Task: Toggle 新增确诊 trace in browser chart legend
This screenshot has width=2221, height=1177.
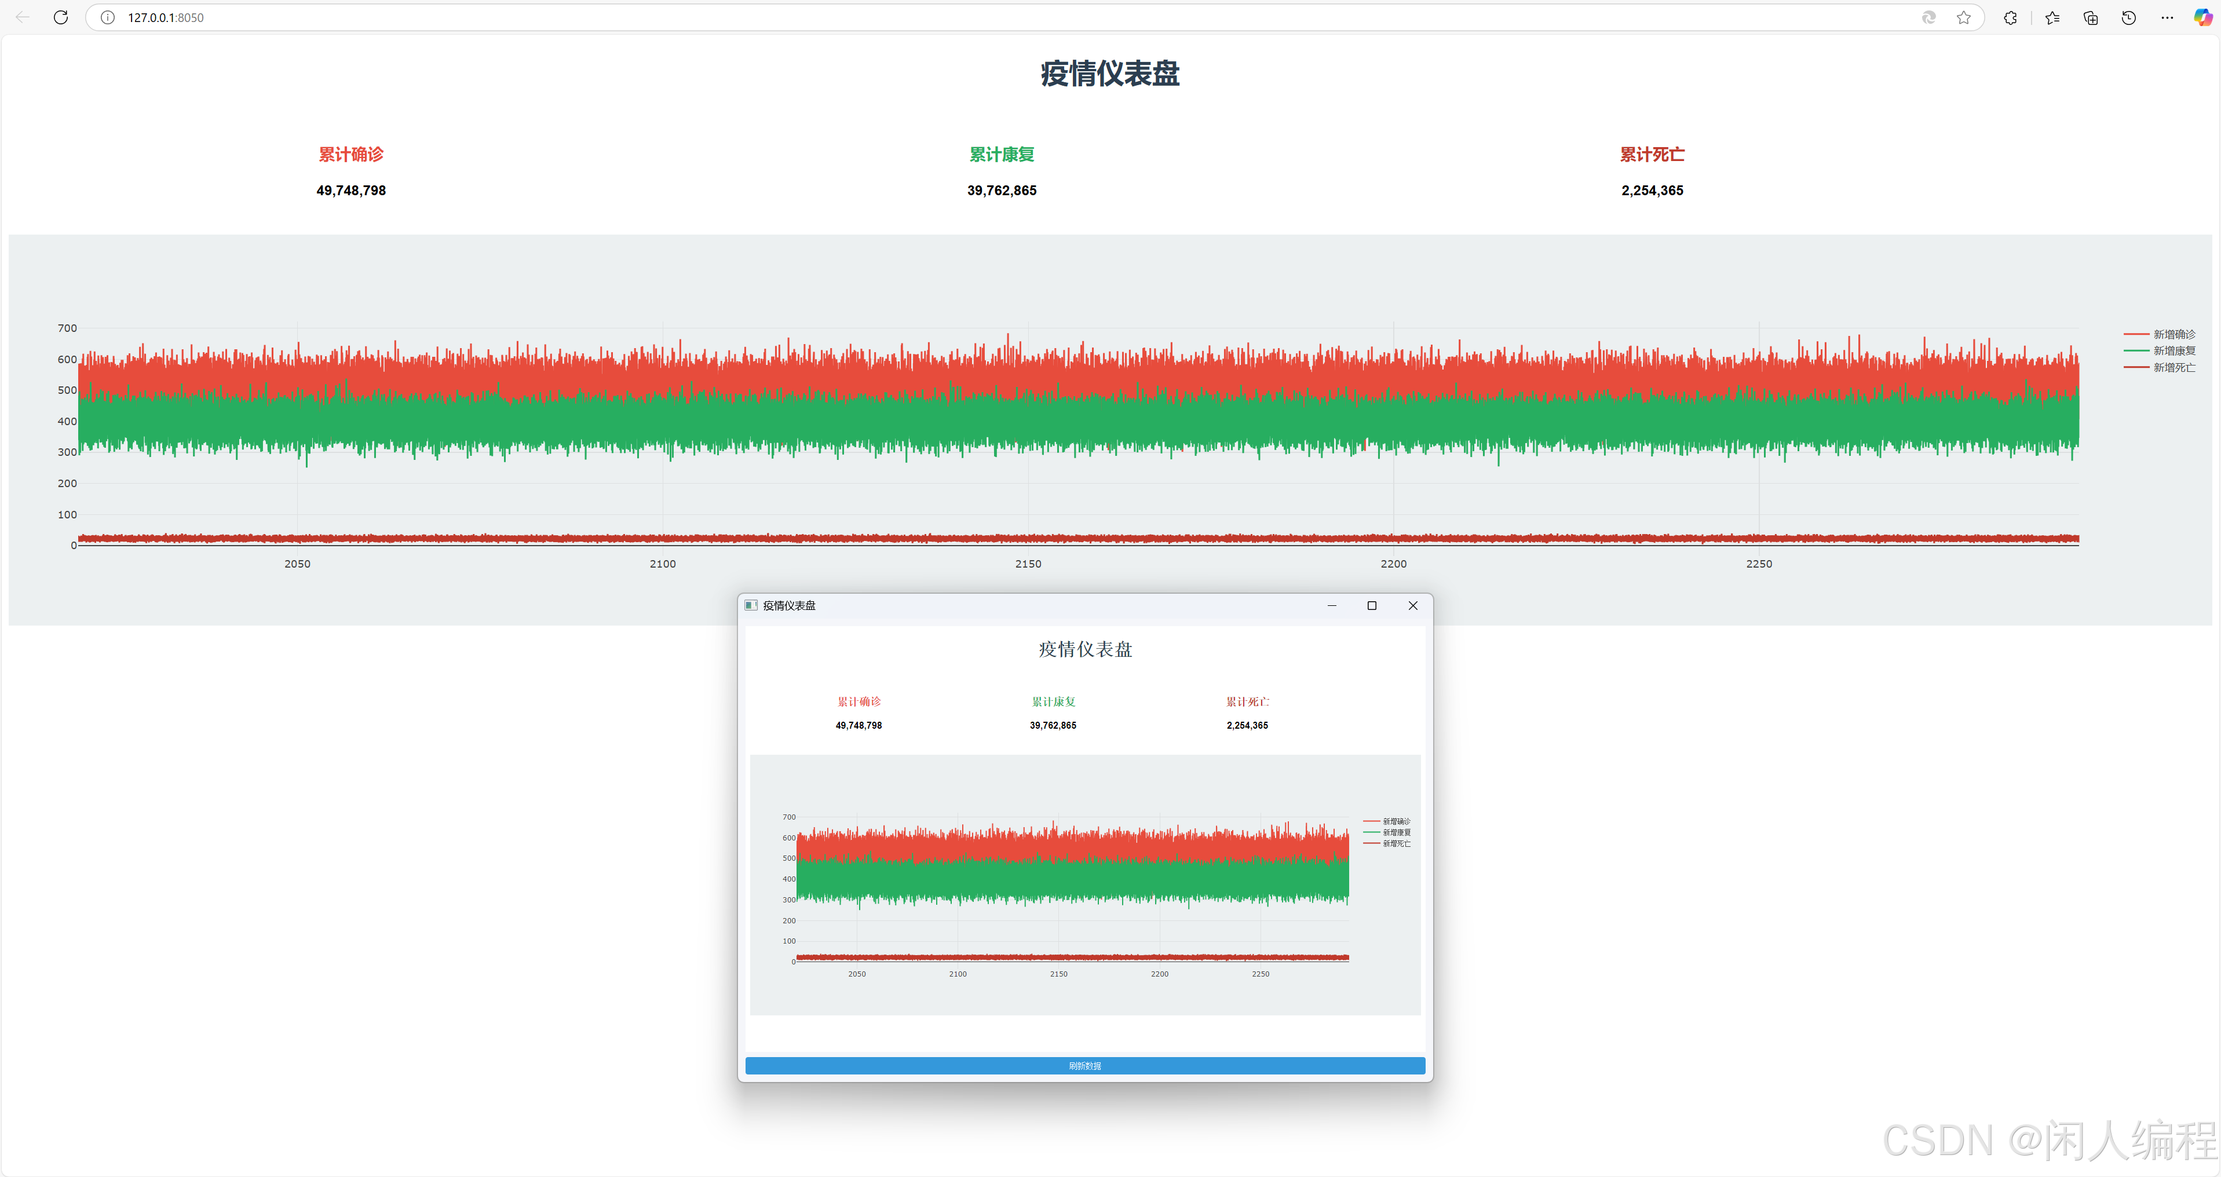Action: pos(2160,334)
